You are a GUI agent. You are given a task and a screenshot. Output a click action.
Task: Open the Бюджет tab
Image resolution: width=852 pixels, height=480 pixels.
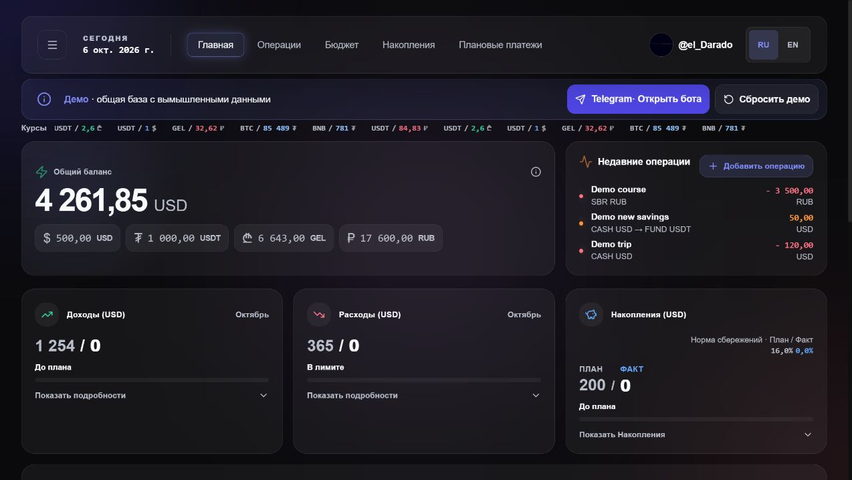(342, 45)
